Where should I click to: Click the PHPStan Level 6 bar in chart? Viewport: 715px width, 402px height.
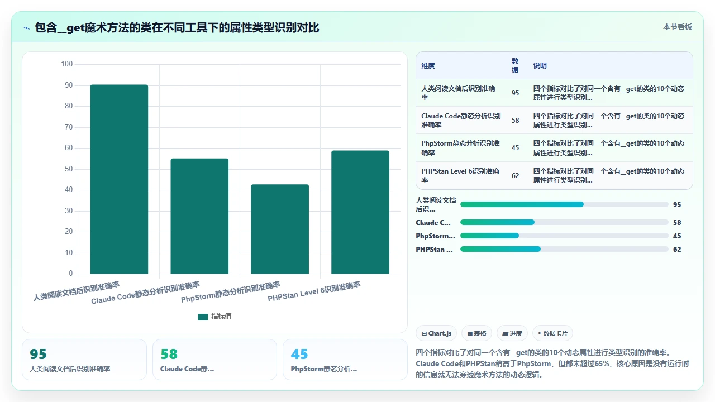pos(360,212)
